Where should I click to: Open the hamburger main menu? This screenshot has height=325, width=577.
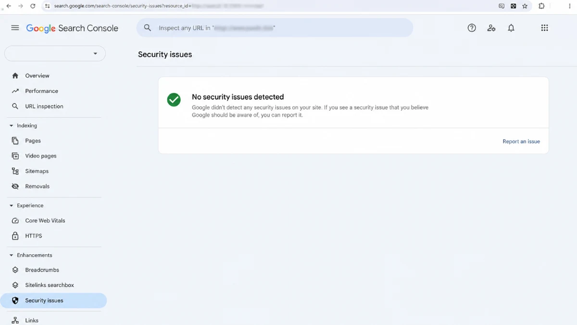[x=15, y=28]
